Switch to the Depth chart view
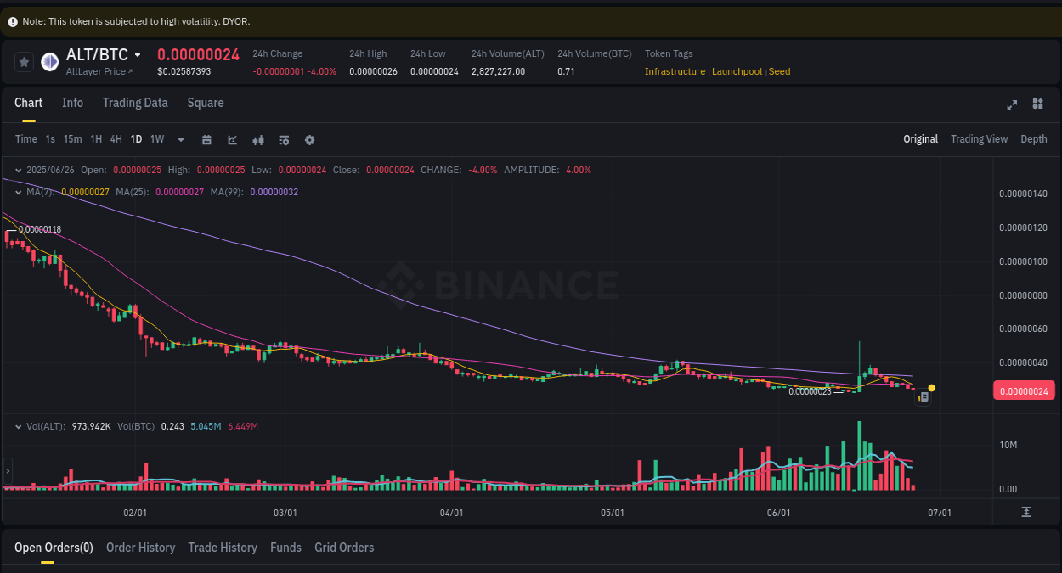The image size is (1062, 573). [x=1034, y=138]
